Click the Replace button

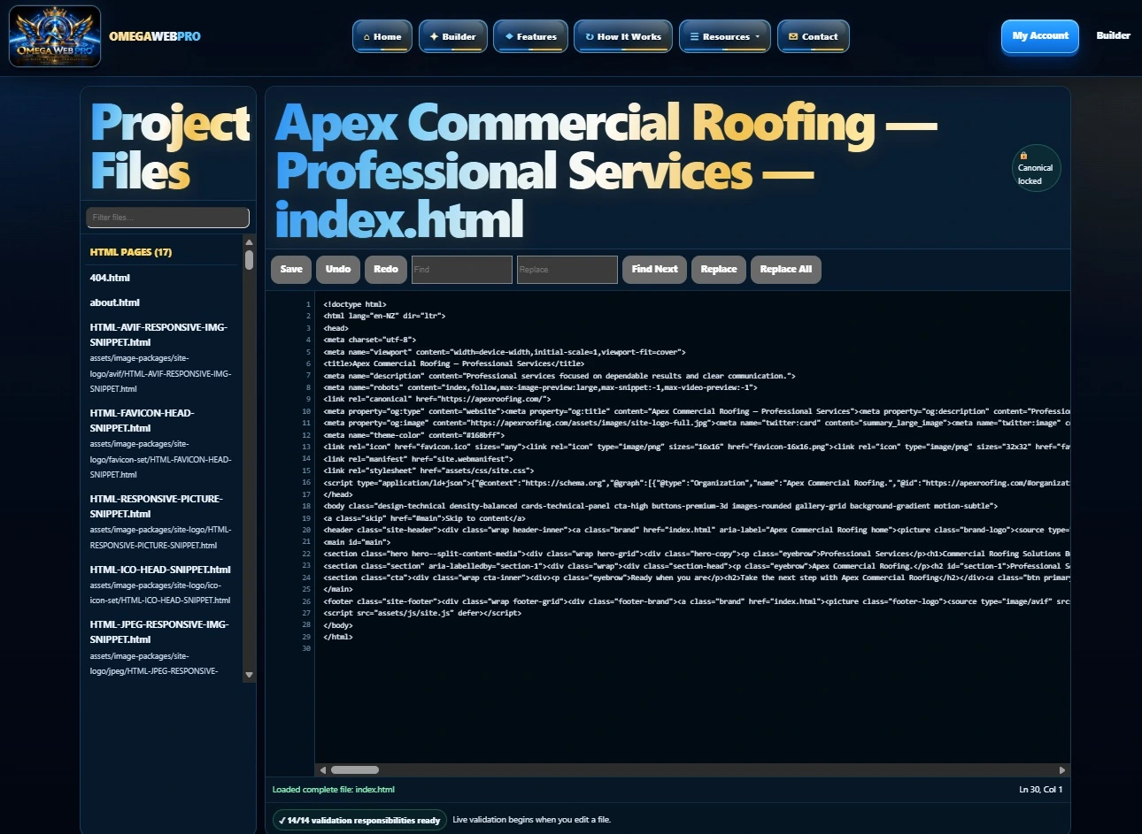(x=719, y=270)
